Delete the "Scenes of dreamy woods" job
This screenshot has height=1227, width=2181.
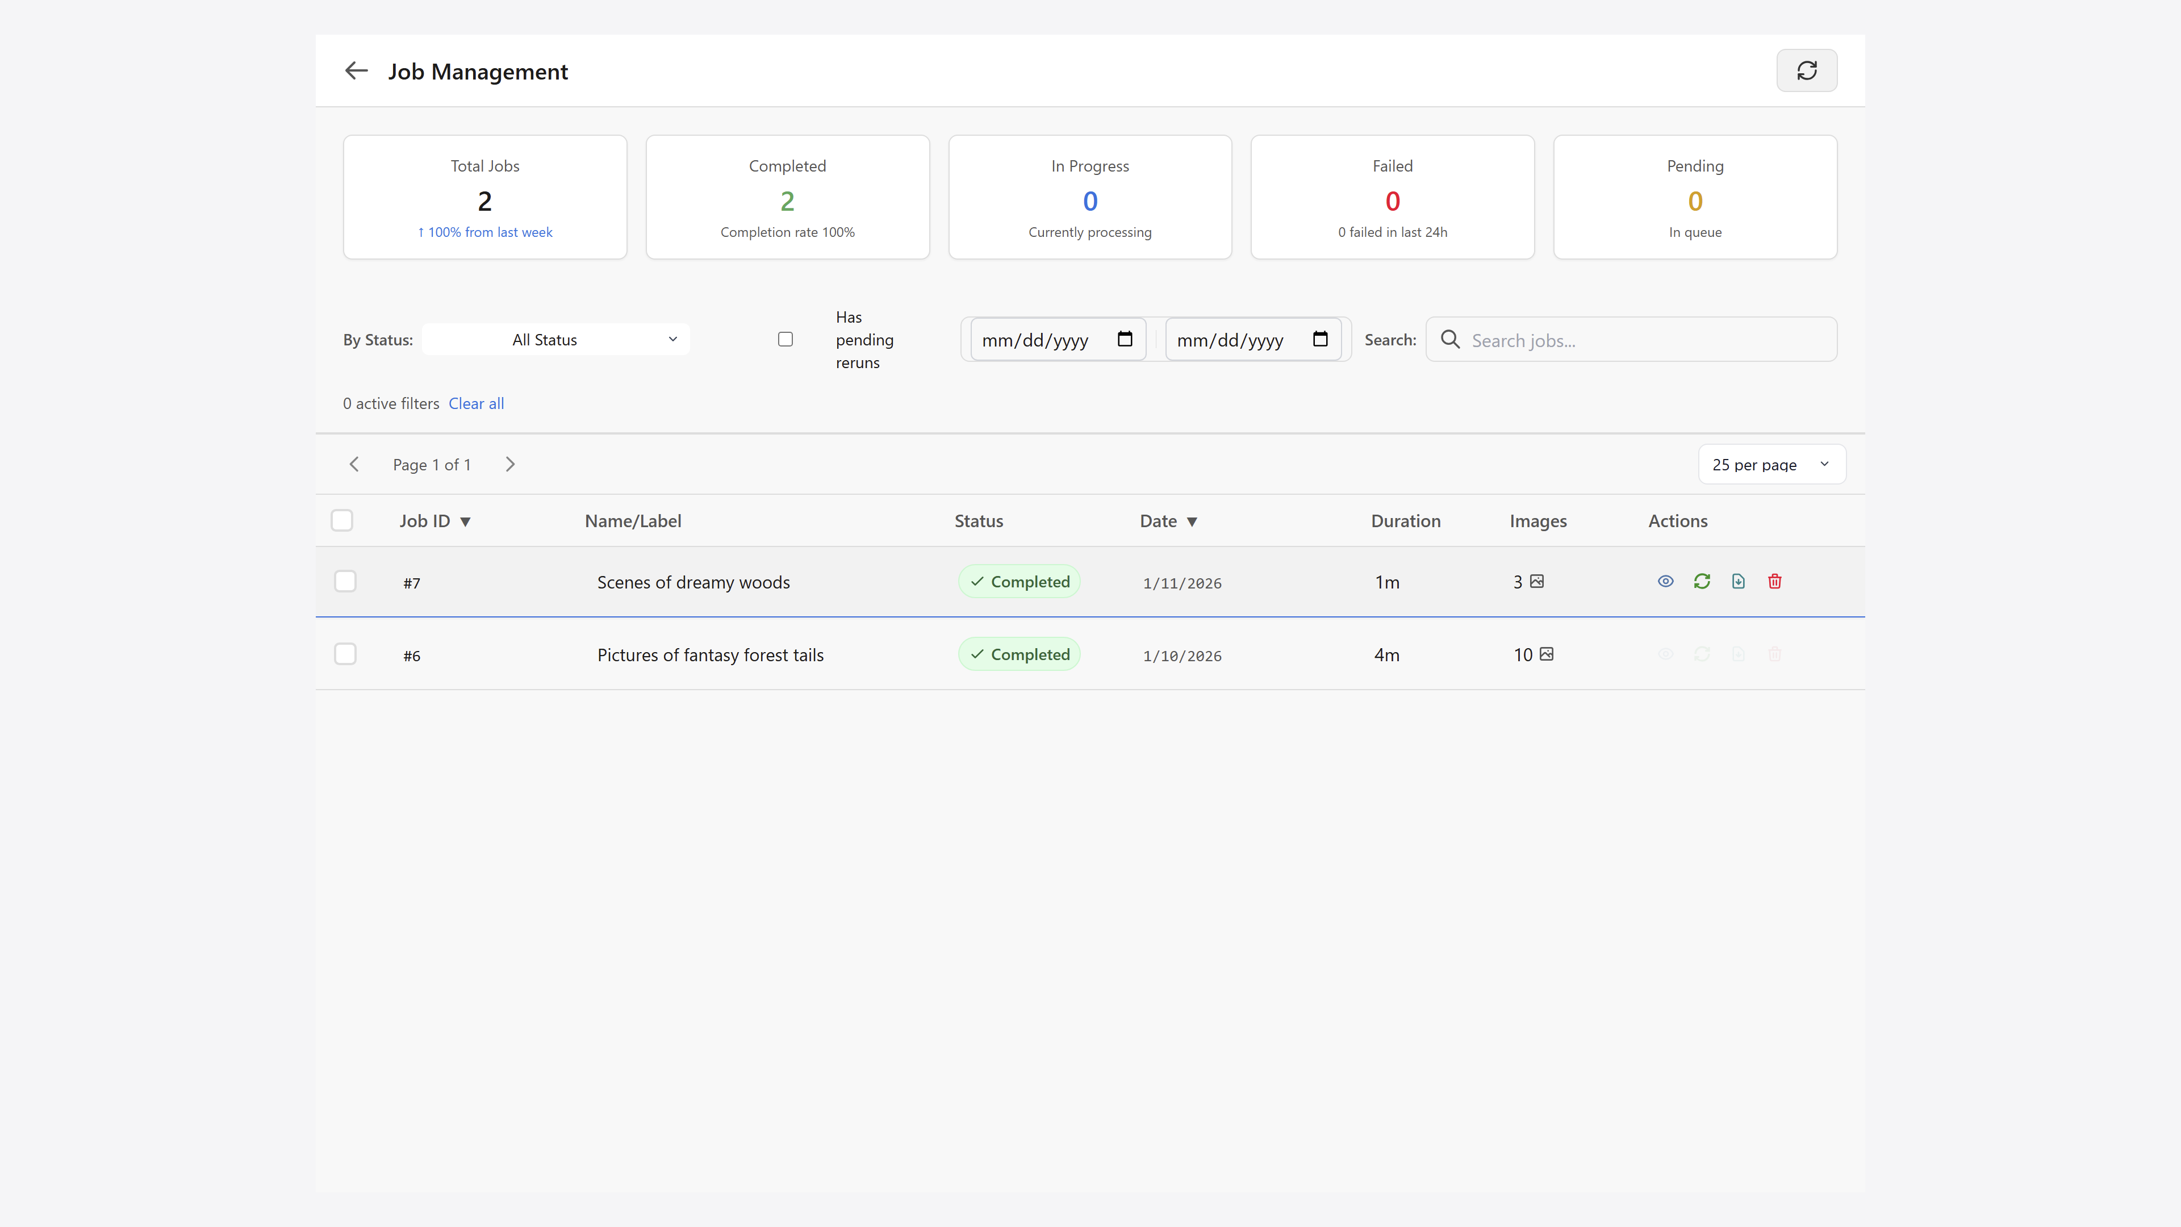pos(1774,581)
